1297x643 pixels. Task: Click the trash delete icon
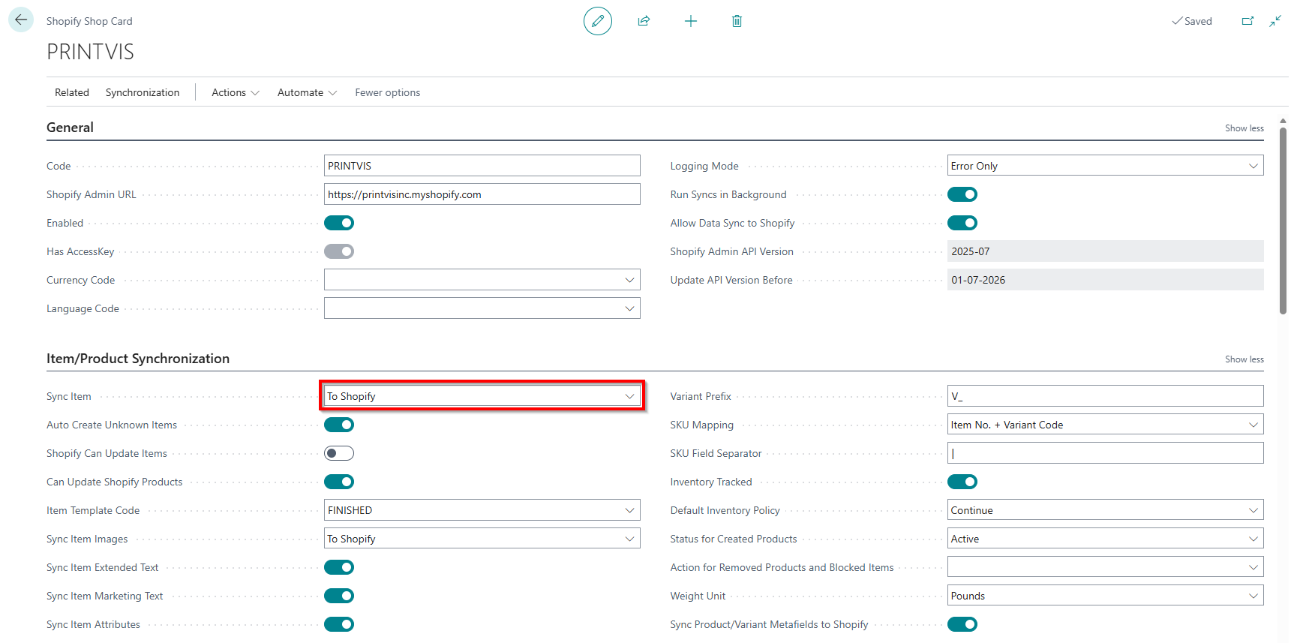(737, 21)
